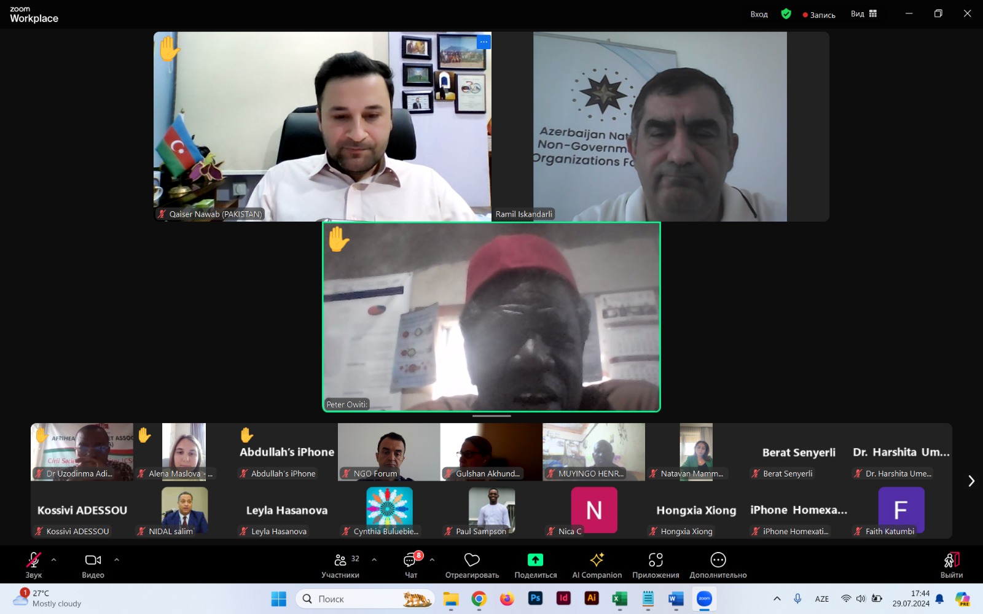The height and width of the screenshot is (614, 983).
Task: Open the More options ellipsis in the toolbar
Action: (x=718, y=560)
